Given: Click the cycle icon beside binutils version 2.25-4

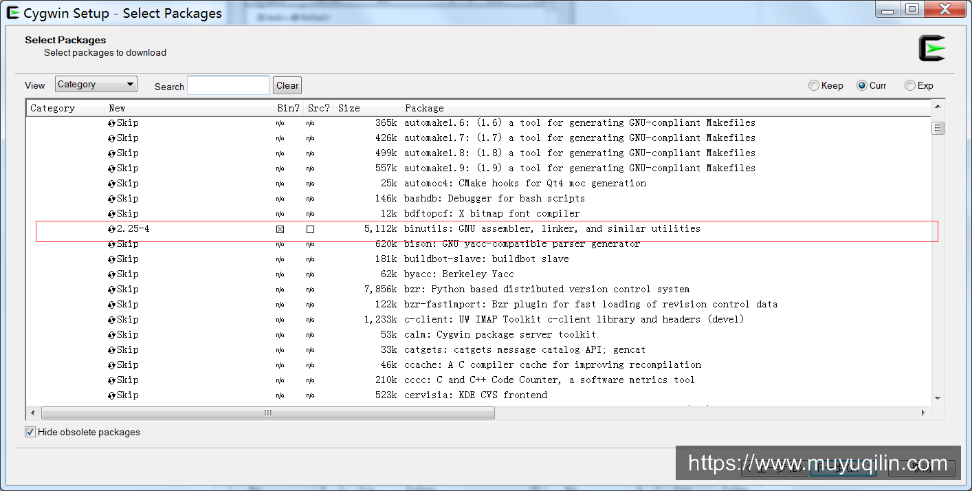Looking at the screenshot, I should click(x=112, y=229).
